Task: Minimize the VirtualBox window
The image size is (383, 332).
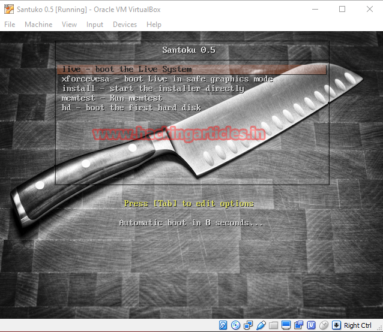Action: coord(315,9)
